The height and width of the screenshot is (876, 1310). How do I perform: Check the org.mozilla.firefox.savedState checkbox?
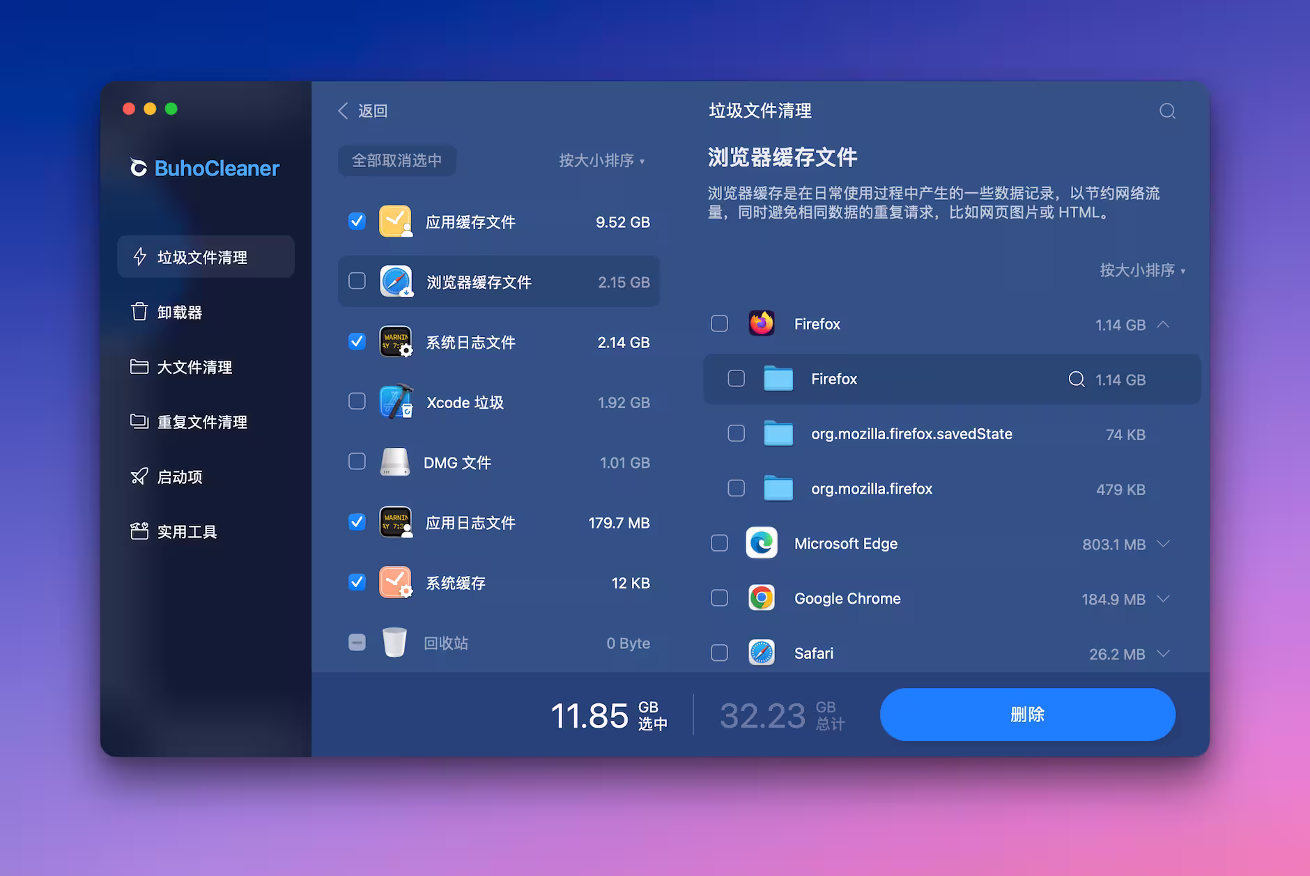click(x=736, y=433)
